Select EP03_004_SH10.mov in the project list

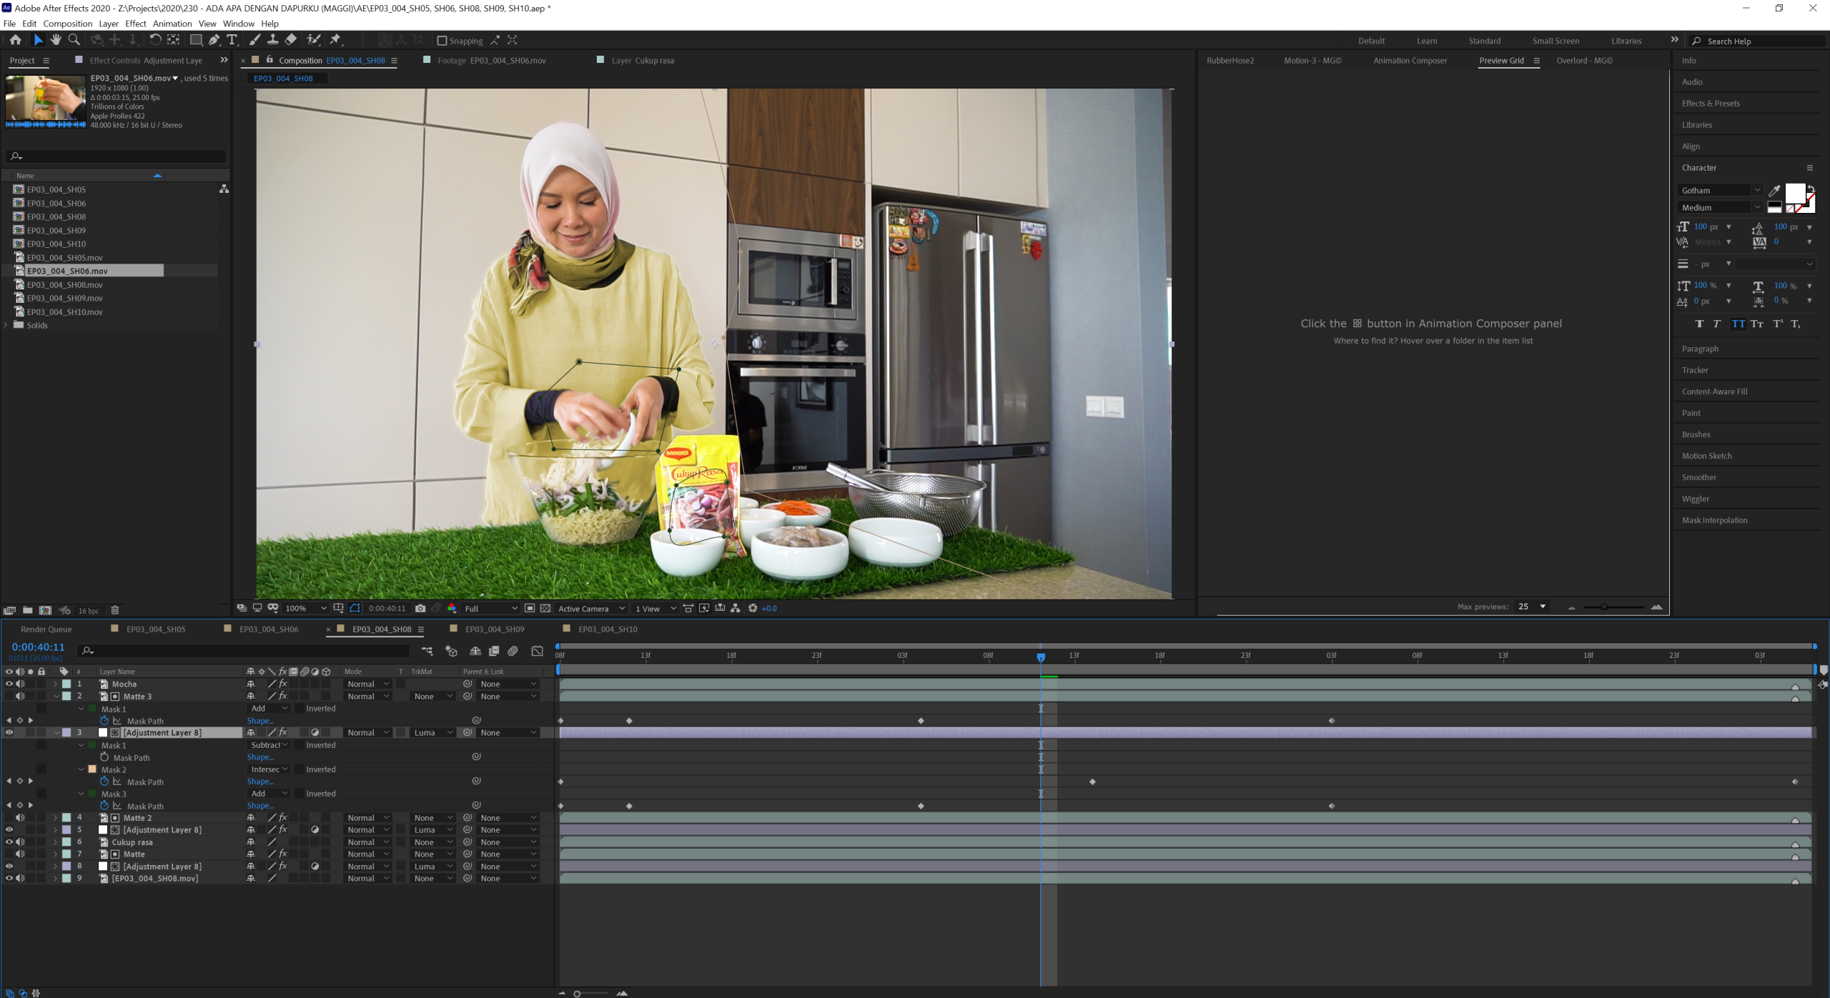[x=64, y=311]
